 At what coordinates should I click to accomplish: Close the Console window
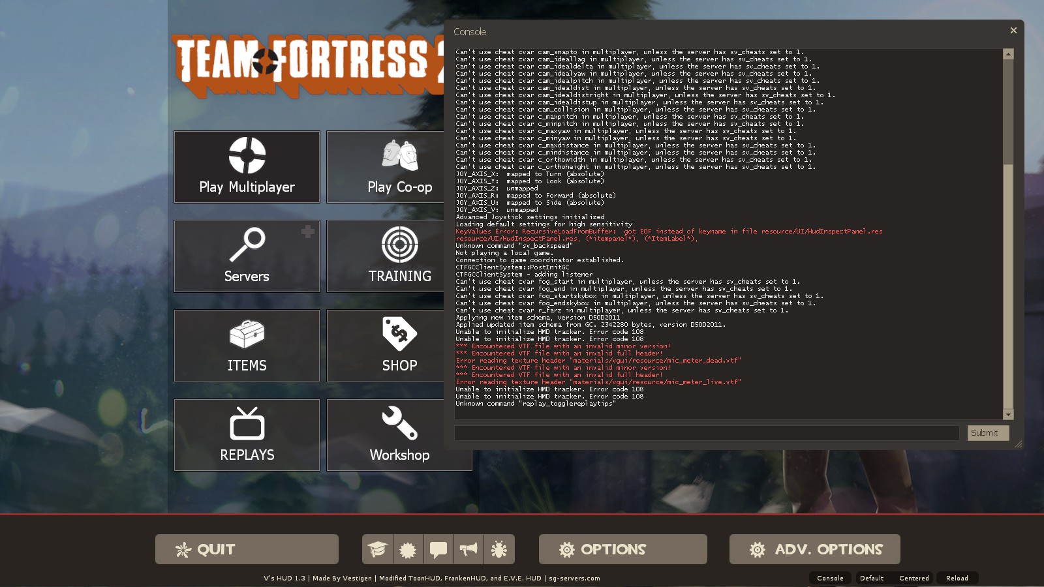coord(1013,31)
